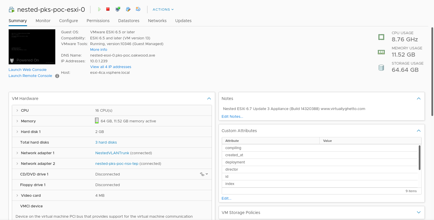Click the 16 CPU(s) value
The width and height of the screenshot is (434, 220).
(104, 111)
